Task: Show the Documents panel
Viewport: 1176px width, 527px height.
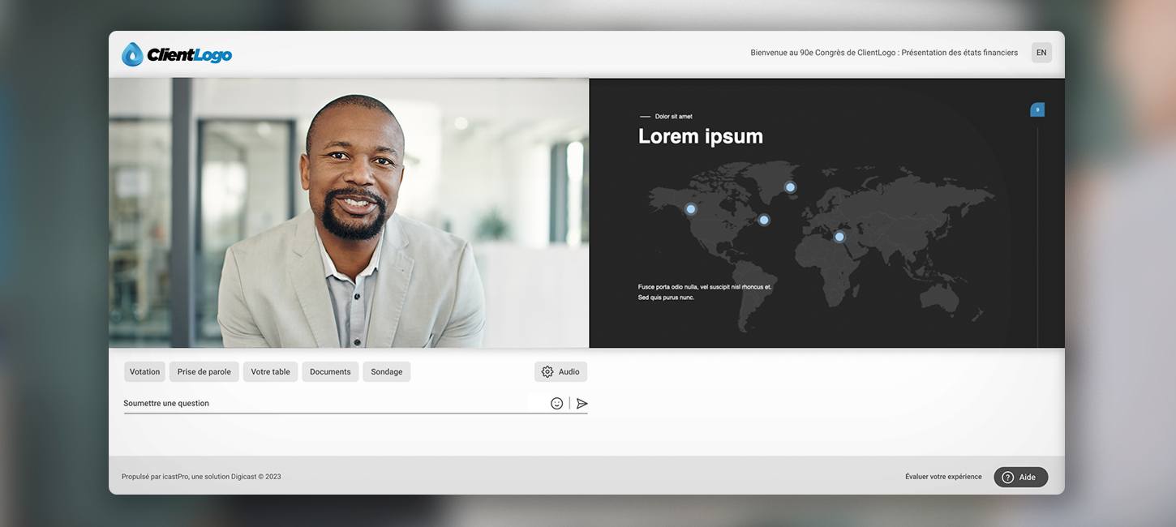Action: point(330,371)
